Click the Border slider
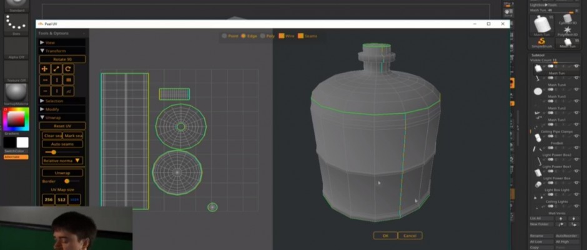This screenshot has width=587, height=250. (67, 181)
